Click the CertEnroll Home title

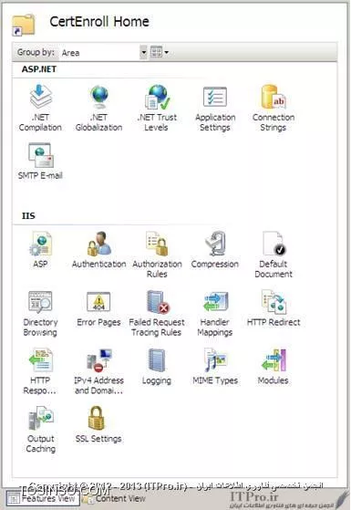coord(99,22)
